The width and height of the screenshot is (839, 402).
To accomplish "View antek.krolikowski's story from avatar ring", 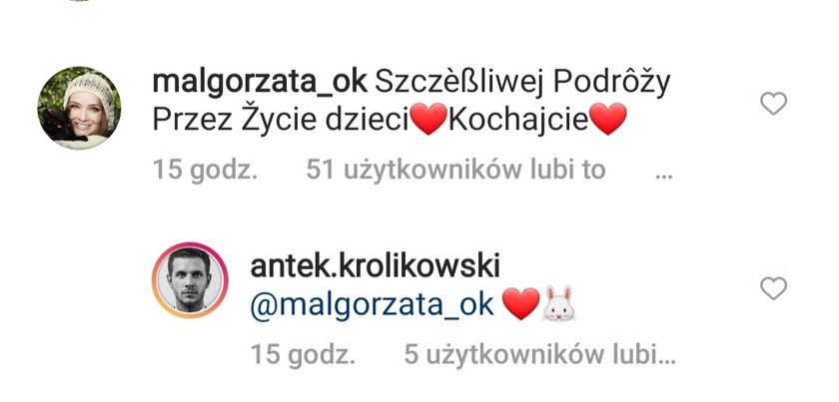I will click(x=190, y=280).
